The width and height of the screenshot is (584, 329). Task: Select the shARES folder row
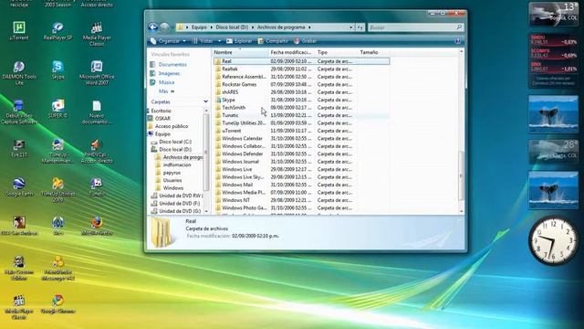tap(302, 92)
